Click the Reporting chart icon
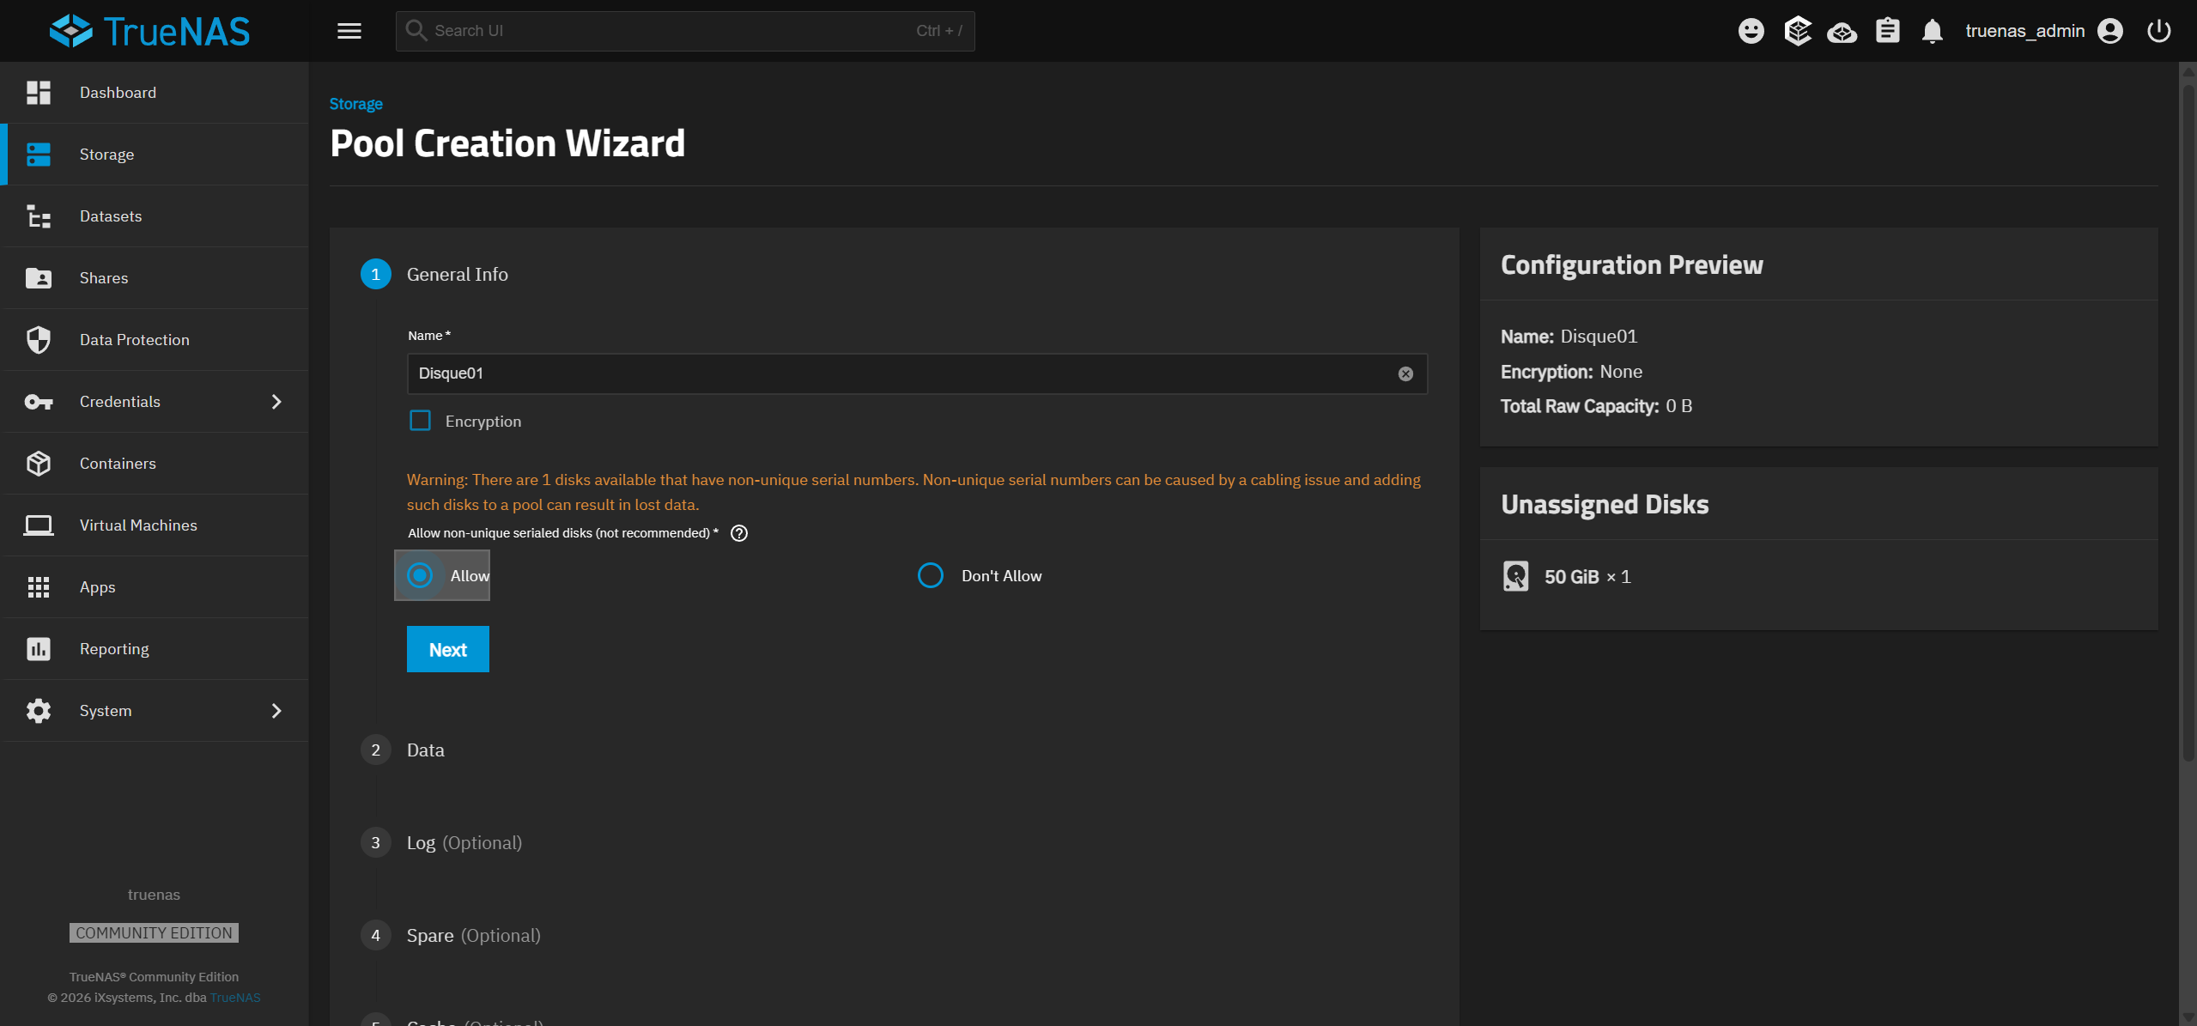 click(39, 649)
